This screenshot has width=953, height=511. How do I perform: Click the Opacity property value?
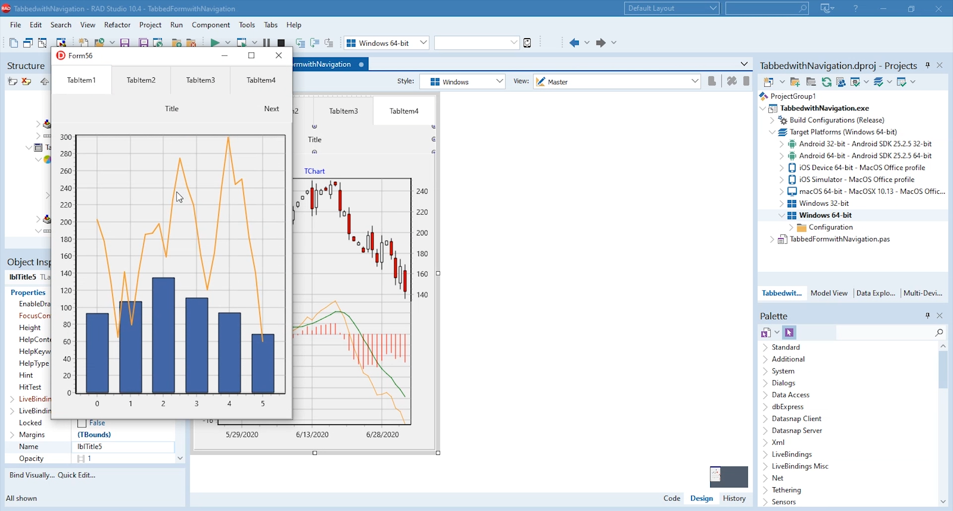123,459
